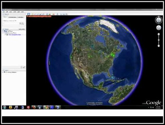Open the Add menu
Viewport: 165px width, 125px height.
(19, 12)
